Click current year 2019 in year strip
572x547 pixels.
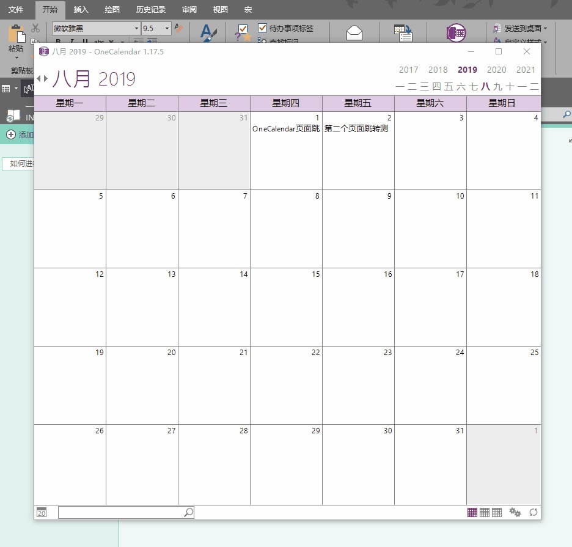click(x=468, y=70)
